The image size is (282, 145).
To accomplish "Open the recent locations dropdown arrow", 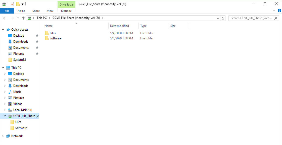I will click(18, 18).
